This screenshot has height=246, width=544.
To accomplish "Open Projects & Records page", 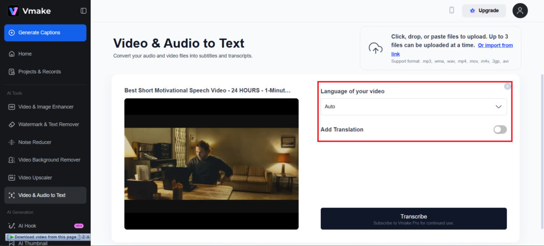I will [x=39, y=72].
